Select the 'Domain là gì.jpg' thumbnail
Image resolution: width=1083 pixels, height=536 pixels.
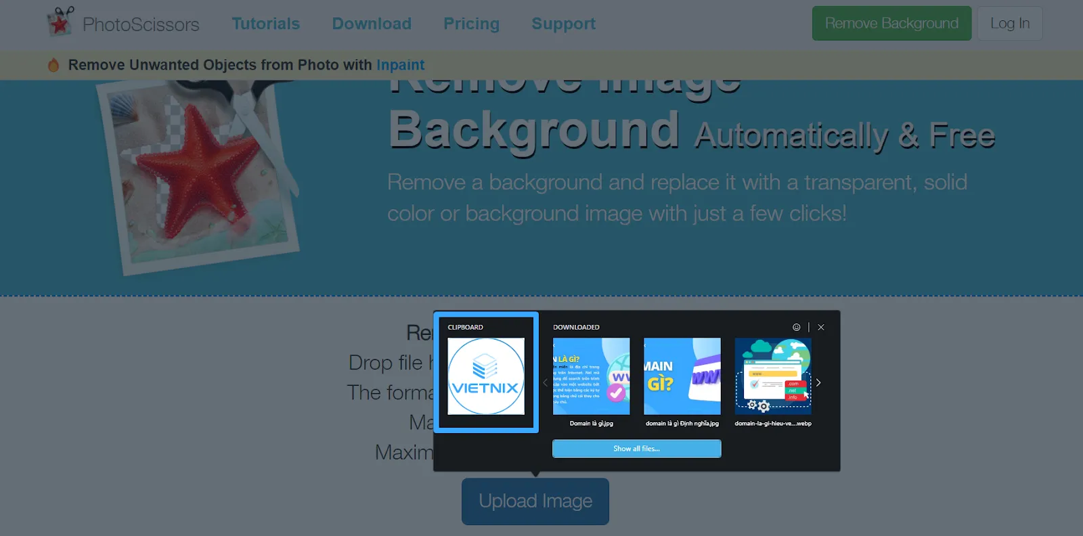591,376
